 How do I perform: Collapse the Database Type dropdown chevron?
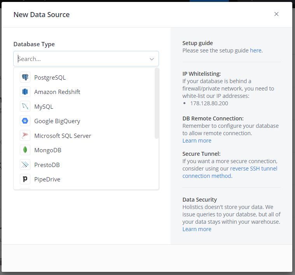click(152, 59)
